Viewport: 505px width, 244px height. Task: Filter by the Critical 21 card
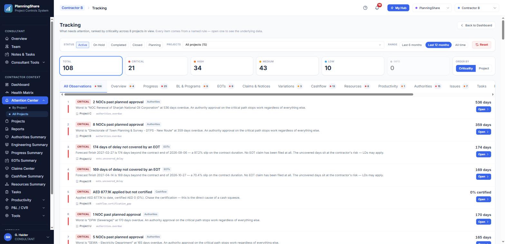pyautogui.click(x=156, y=66)
